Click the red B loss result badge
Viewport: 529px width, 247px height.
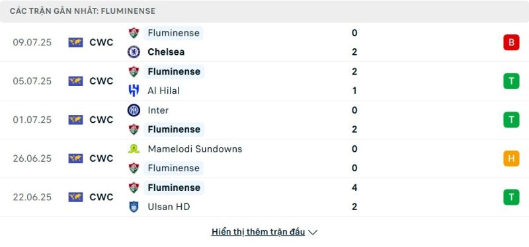click(x=511, y=42)
